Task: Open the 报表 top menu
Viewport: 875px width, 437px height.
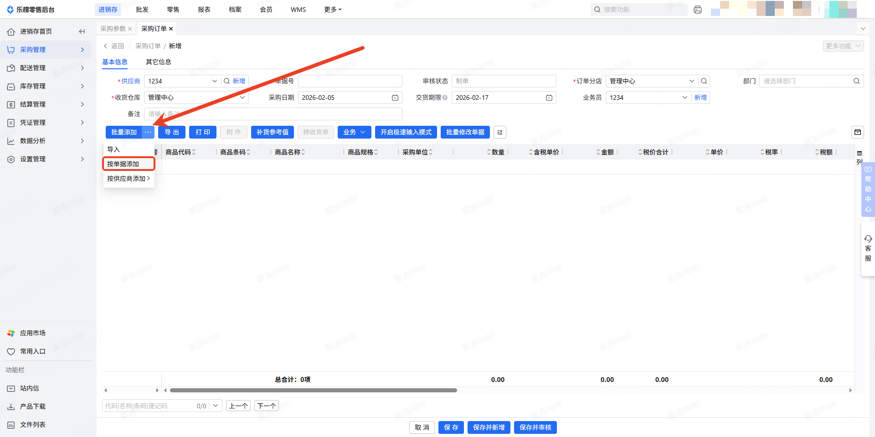Action: pos(204,10)
